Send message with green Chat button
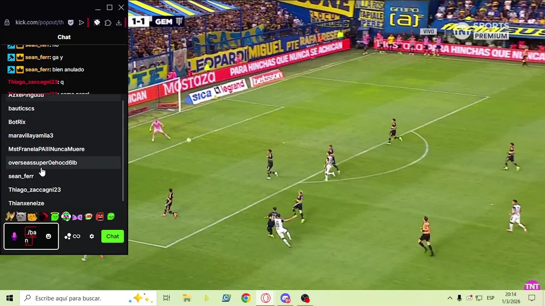Screen dimensions: 545x306 coord(112,236)
